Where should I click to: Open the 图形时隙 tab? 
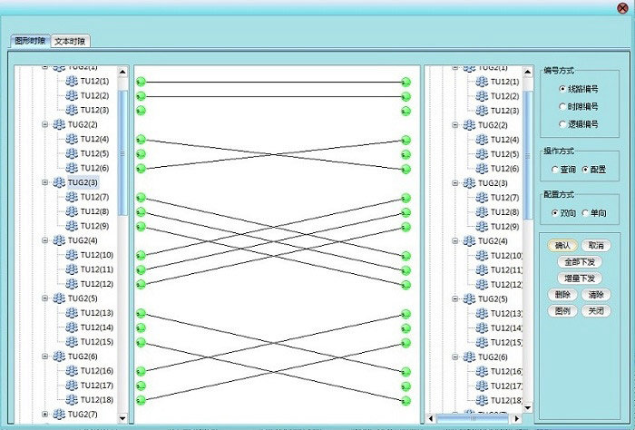coord(30,41)
